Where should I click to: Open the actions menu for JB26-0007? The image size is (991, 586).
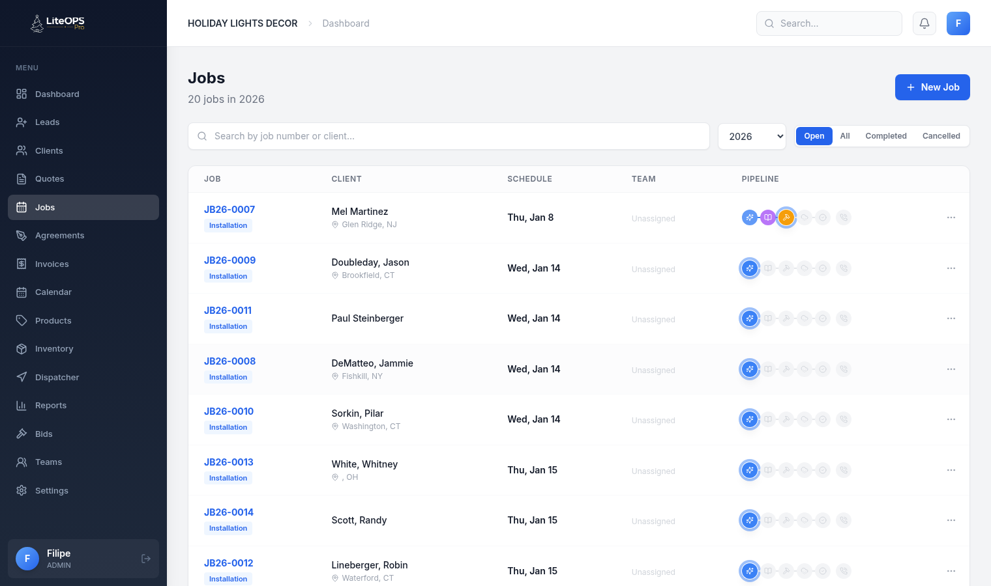coord(951,217)
